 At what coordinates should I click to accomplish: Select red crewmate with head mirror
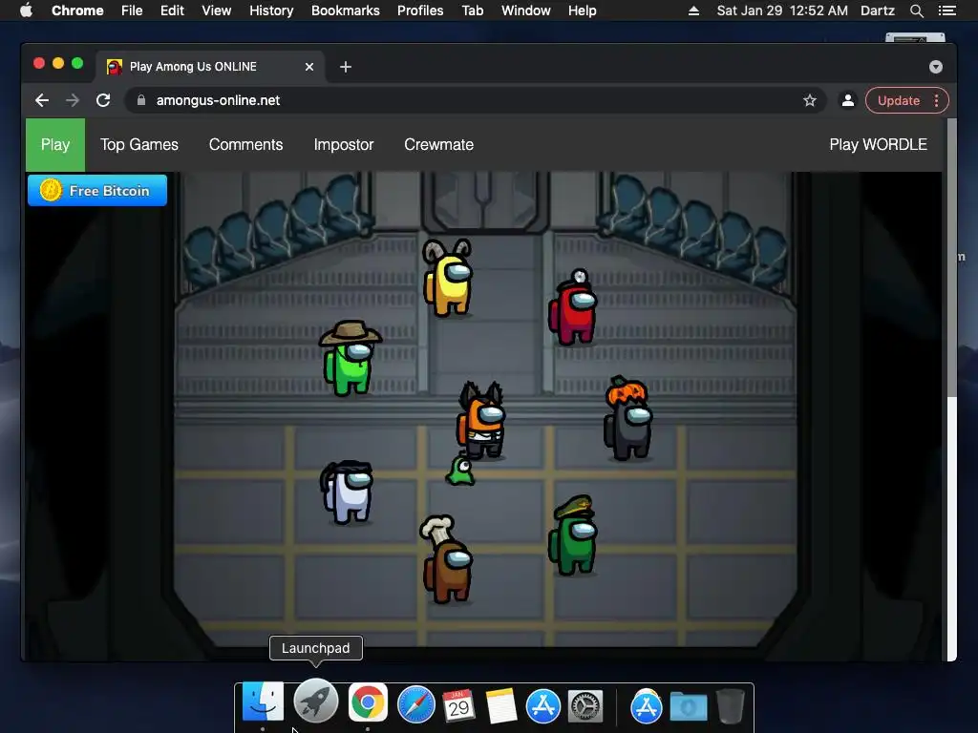pos(573,307)
